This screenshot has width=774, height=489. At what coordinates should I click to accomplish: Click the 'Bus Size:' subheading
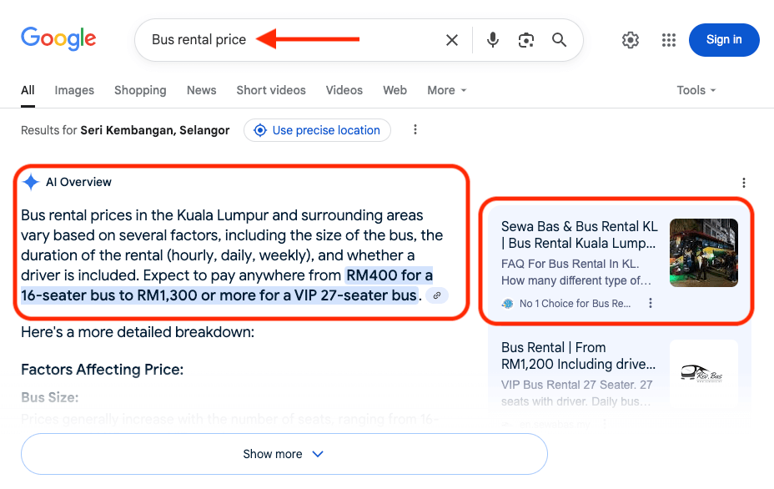pyautogui.click(x=50, y=397)
